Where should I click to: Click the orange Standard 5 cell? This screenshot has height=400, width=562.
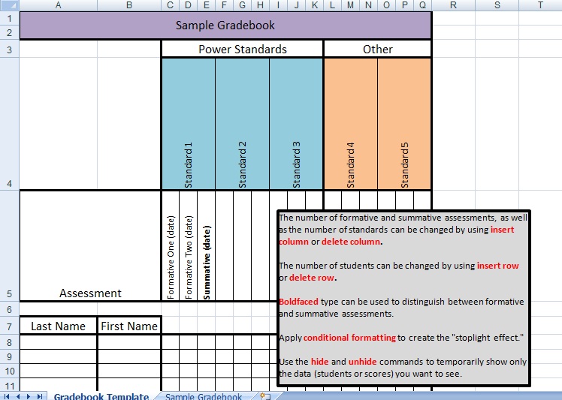point(404,124)
